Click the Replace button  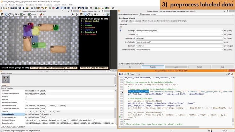point(153,67)
